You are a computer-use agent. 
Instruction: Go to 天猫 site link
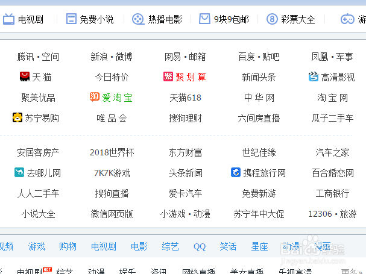(42, 77)
